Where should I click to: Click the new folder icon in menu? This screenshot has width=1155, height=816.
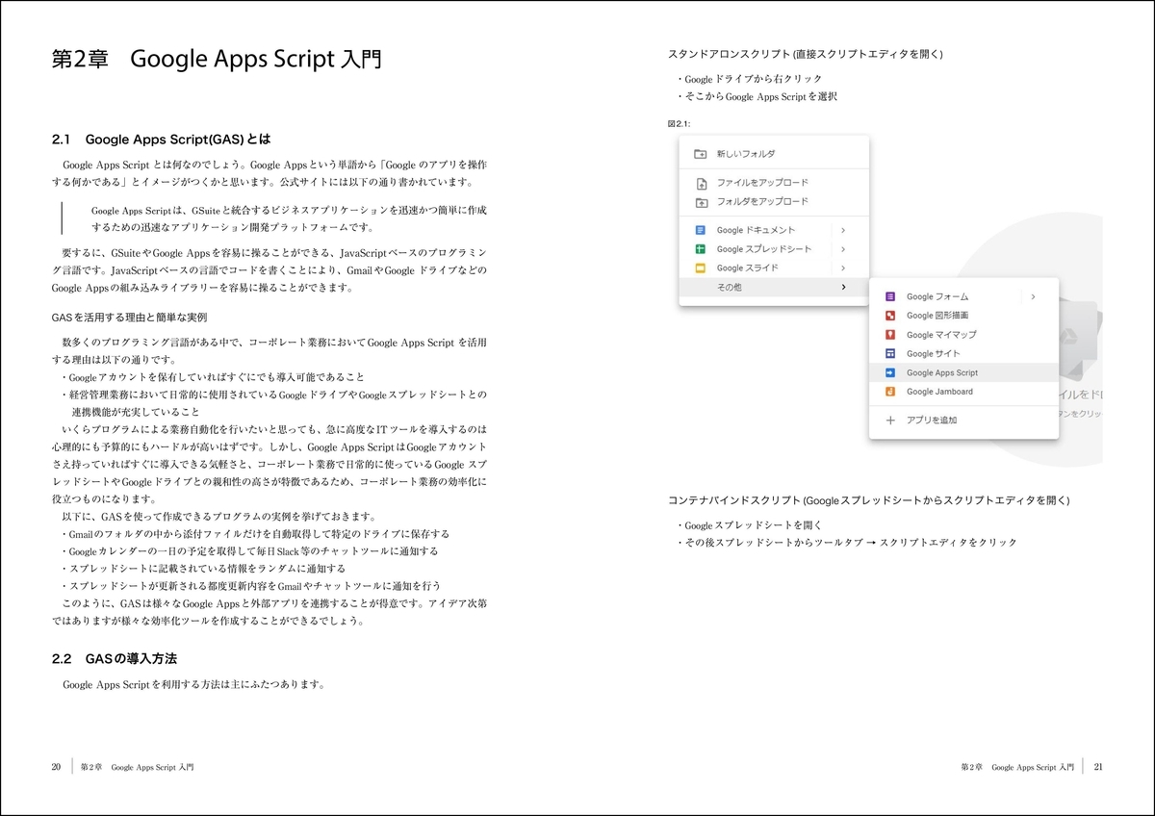[701, 154]
